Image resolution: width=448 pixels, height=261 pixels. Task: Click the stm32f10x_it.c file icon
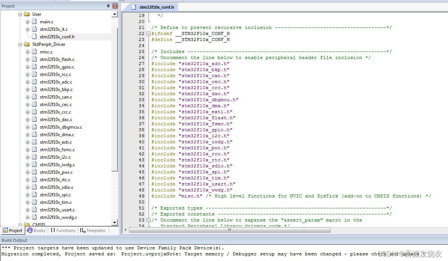[x=34, y=29]
